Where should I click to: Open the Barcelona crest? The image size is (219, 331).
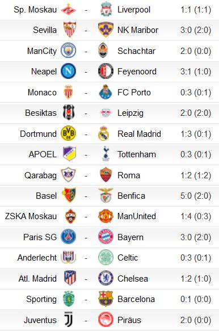coord(106,299)
